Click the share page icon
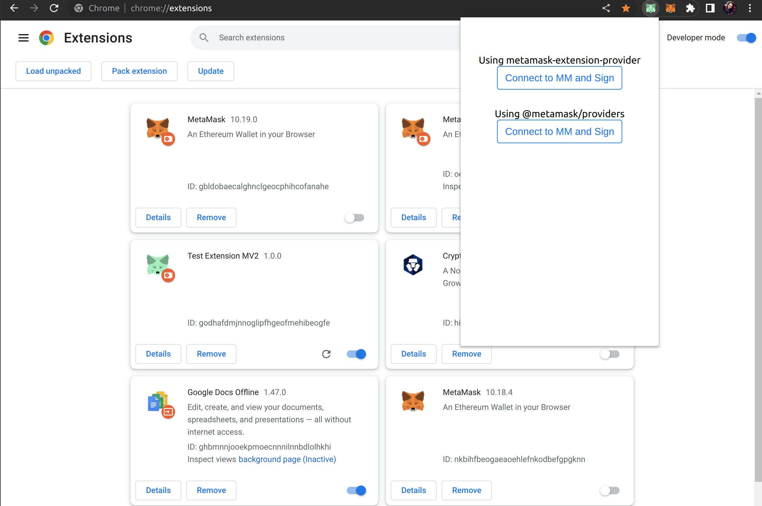The image size is (762, 506). 606,8
